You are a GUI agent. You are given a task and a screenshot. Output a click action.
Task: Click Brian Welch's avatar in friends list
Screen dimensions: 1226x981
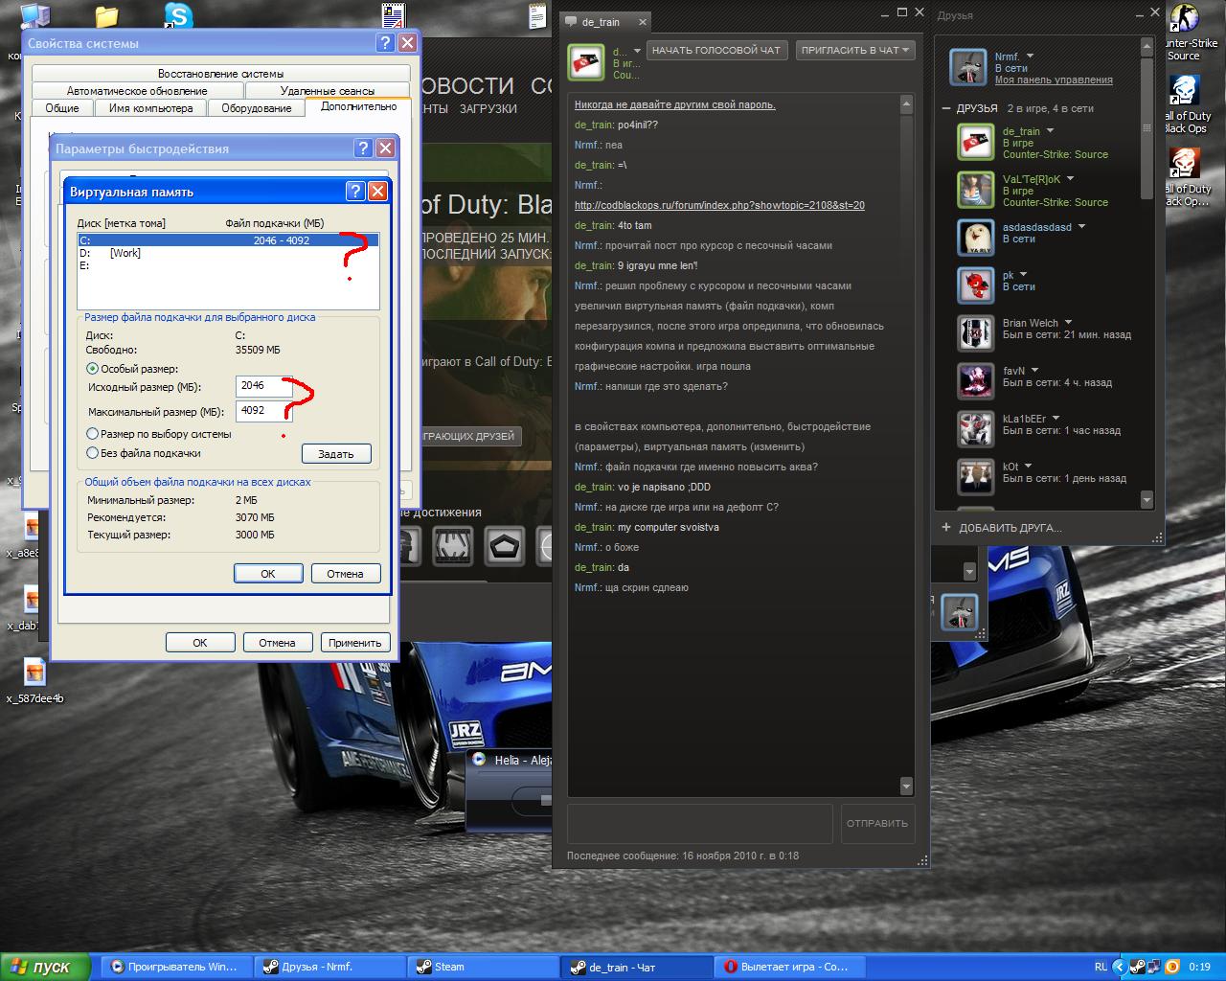(x=976, y=334)
